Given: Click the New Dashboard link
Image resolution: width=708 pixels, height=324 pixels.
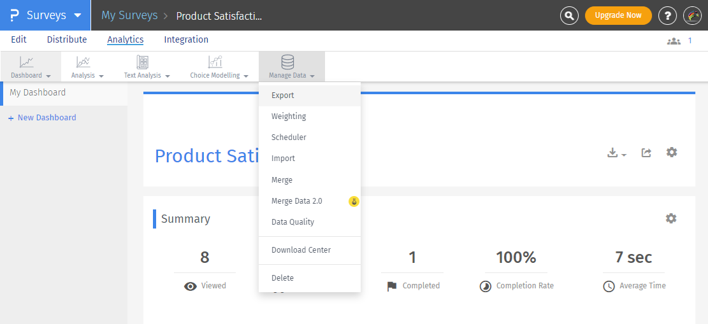Looking at the screenshot, I should pos(47,118).
